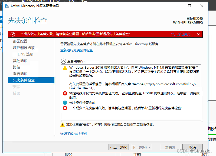The height and width of the screenshot is (156, 216).
Task: Minimize the wizard window
Action: [177, 6]
